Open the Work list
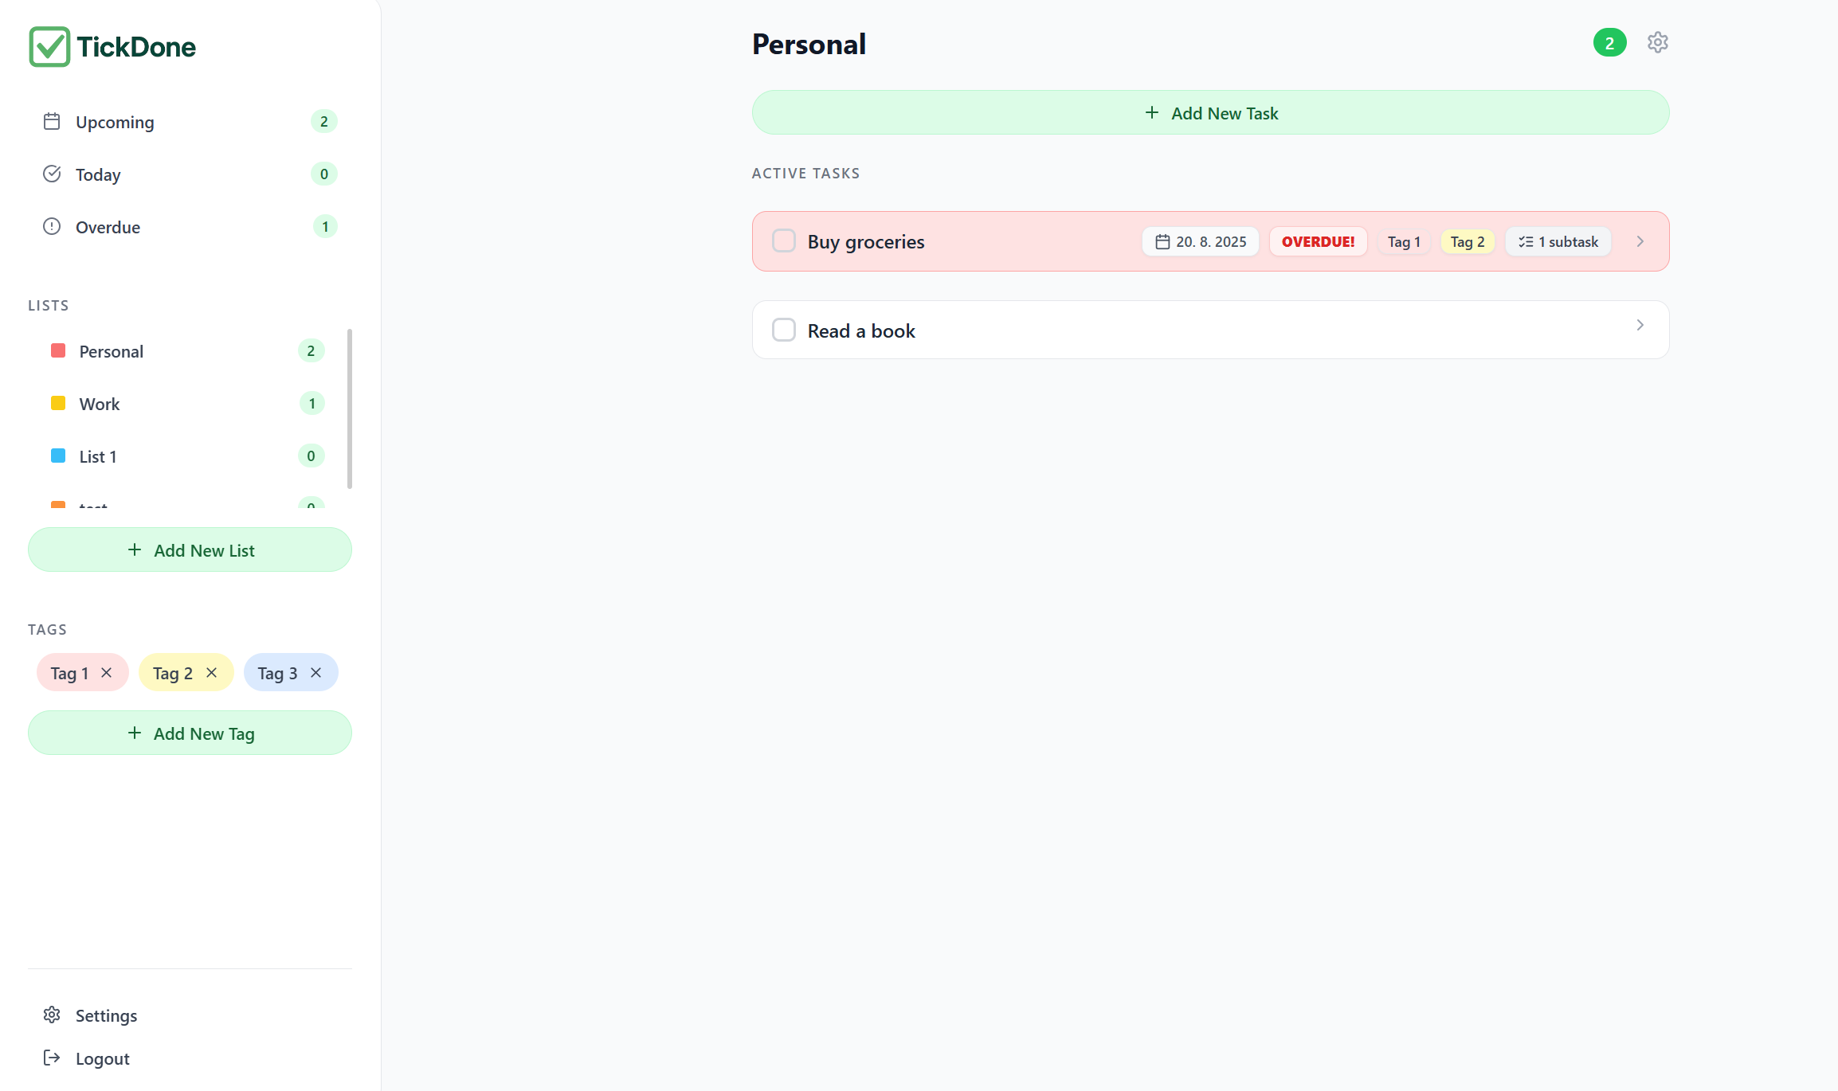 100,403
